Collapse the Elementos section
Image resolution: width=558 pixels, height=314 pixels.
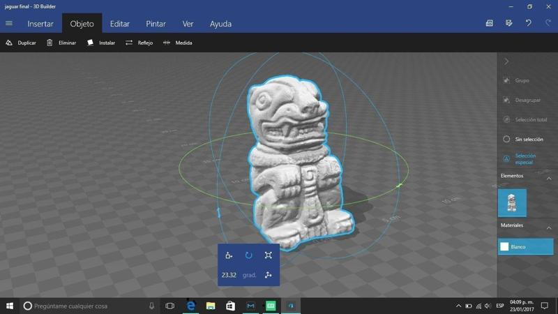549,179
